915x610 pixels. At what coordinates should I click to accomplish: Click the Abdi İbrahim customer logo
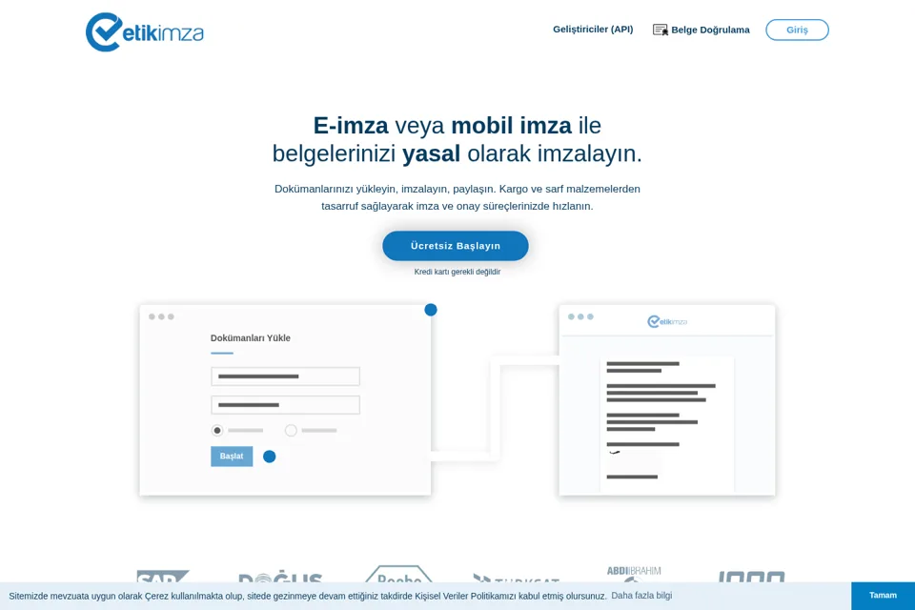634,574
